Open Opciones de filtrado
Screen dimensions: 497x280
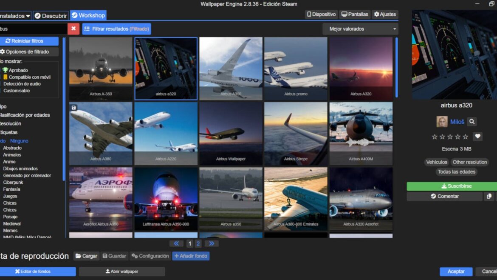tap(28, 52)
